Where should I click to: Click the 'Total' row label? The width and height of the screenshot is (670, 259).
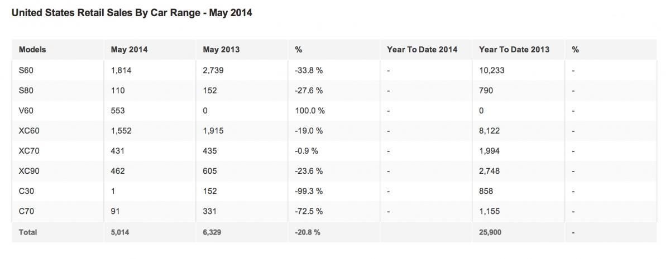pos(28,232)
